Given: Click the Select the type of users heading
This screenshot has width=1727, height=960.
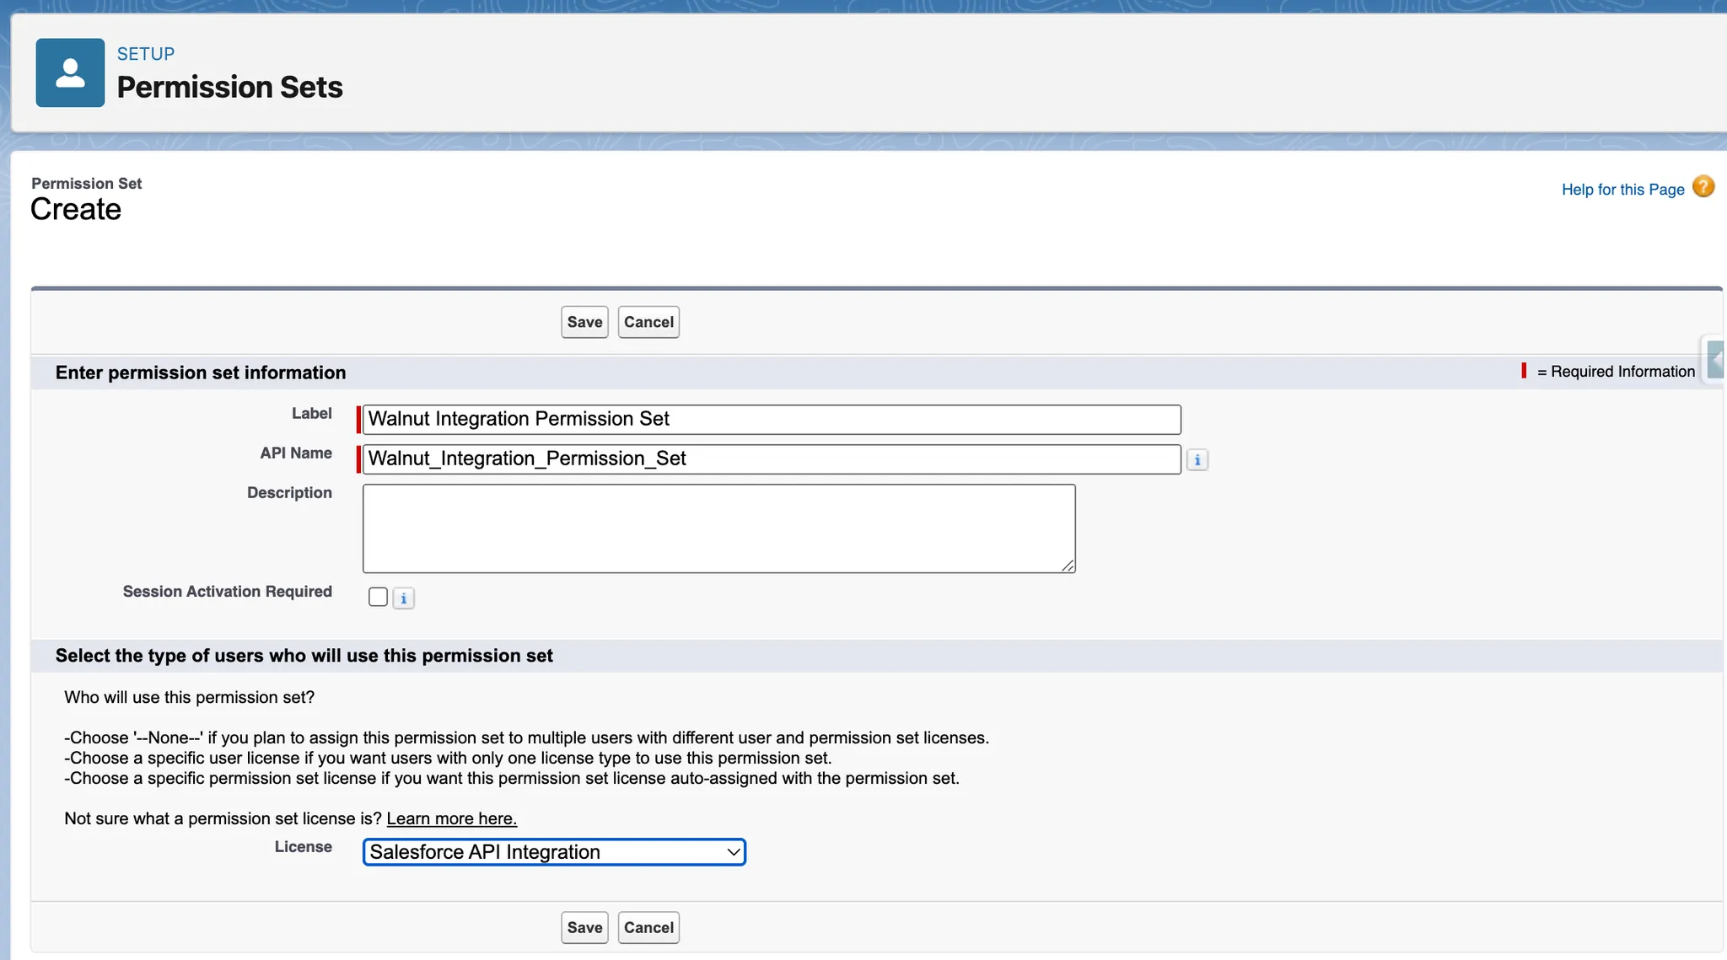Looking at the screenshot, I should 304,656.
